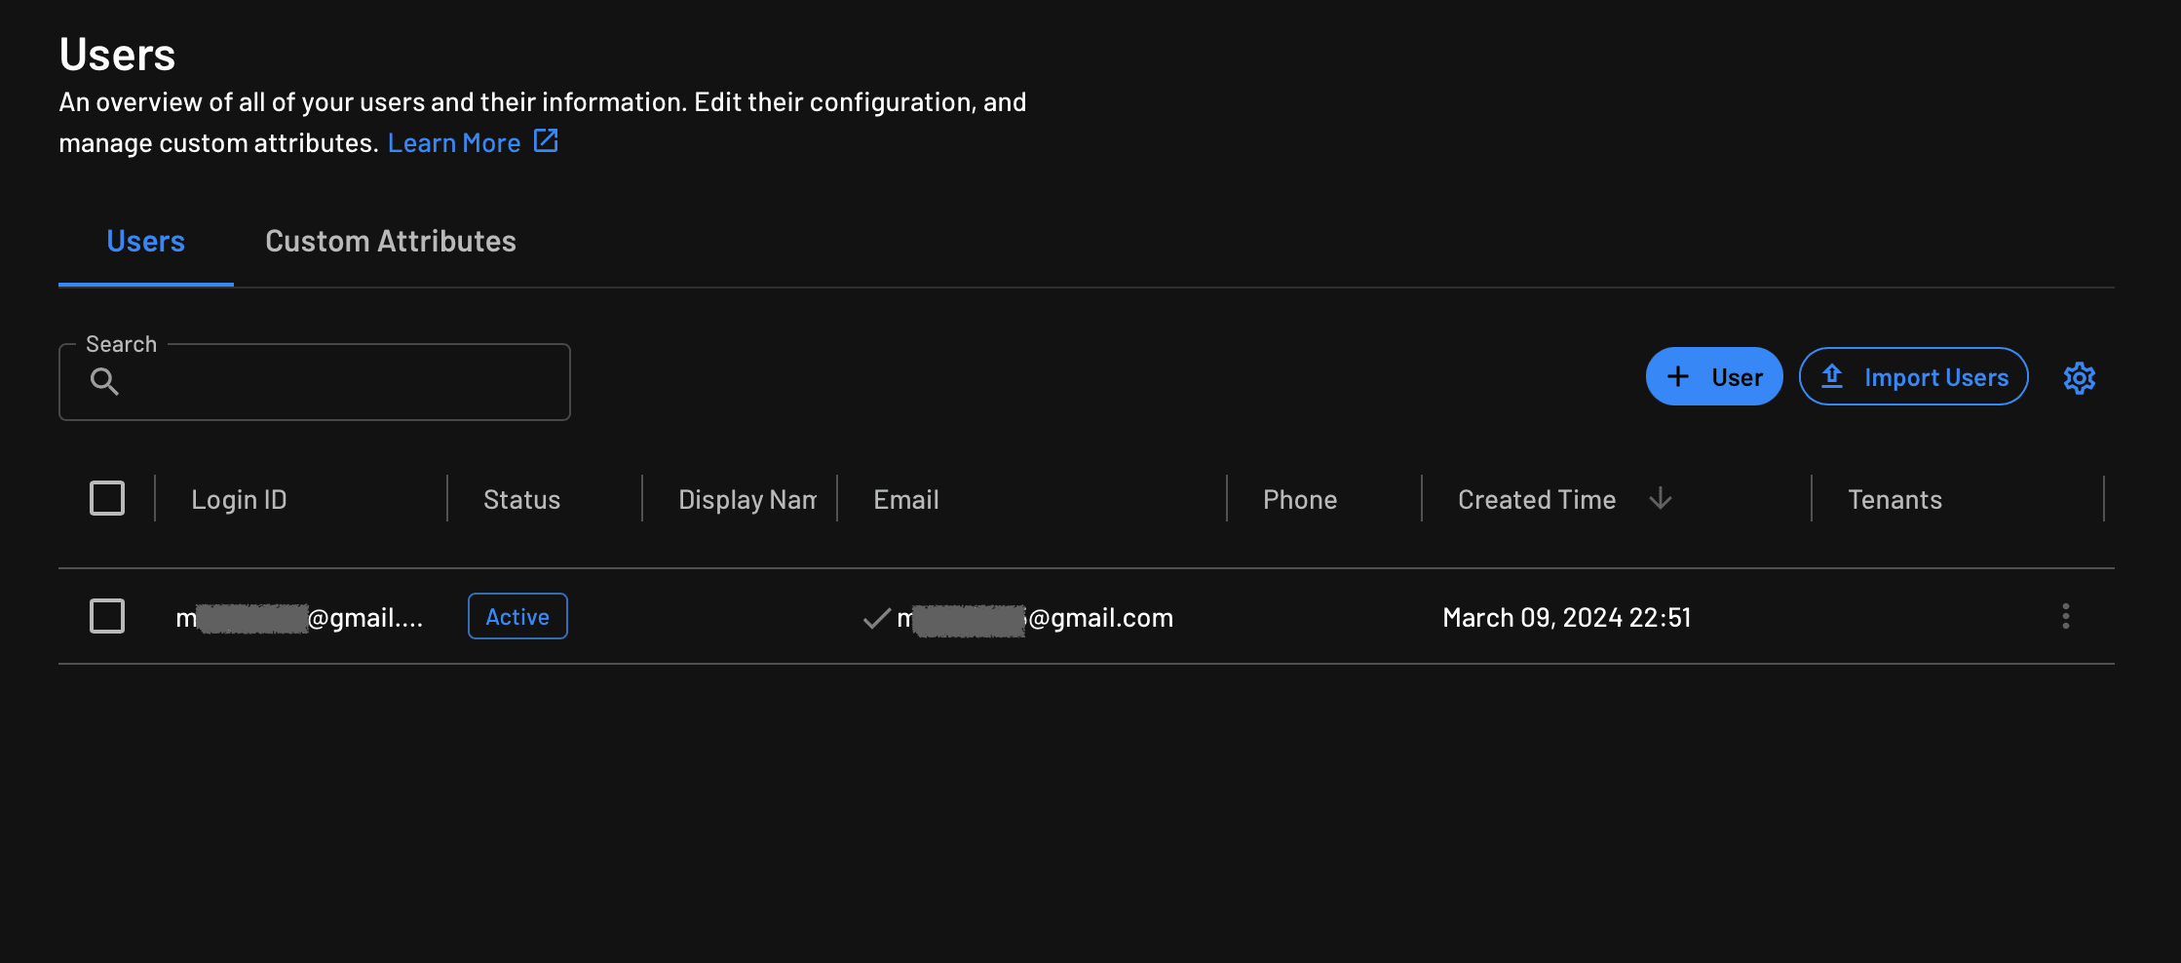Follow the Learn More link
This screenshot has height=963, width=2181.
(x=454, y=143)
